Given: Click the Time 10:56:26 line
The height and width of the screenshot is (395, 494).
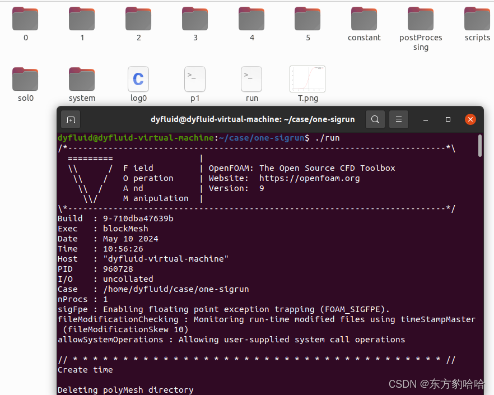Looking at the screenshot, I should [x=100, y=249].
